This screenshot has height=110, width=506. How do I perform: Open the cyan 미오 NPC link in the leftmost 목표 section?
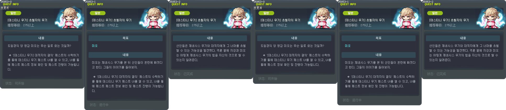(x=95, y=46)
